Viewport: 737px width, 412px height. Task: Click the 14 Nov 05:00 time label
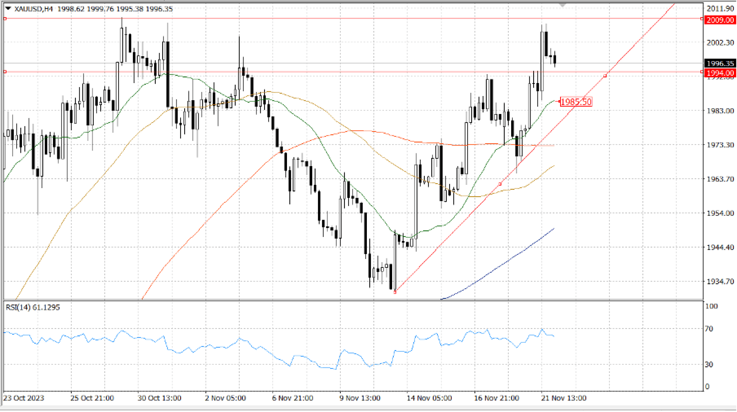tap(429, 398)
